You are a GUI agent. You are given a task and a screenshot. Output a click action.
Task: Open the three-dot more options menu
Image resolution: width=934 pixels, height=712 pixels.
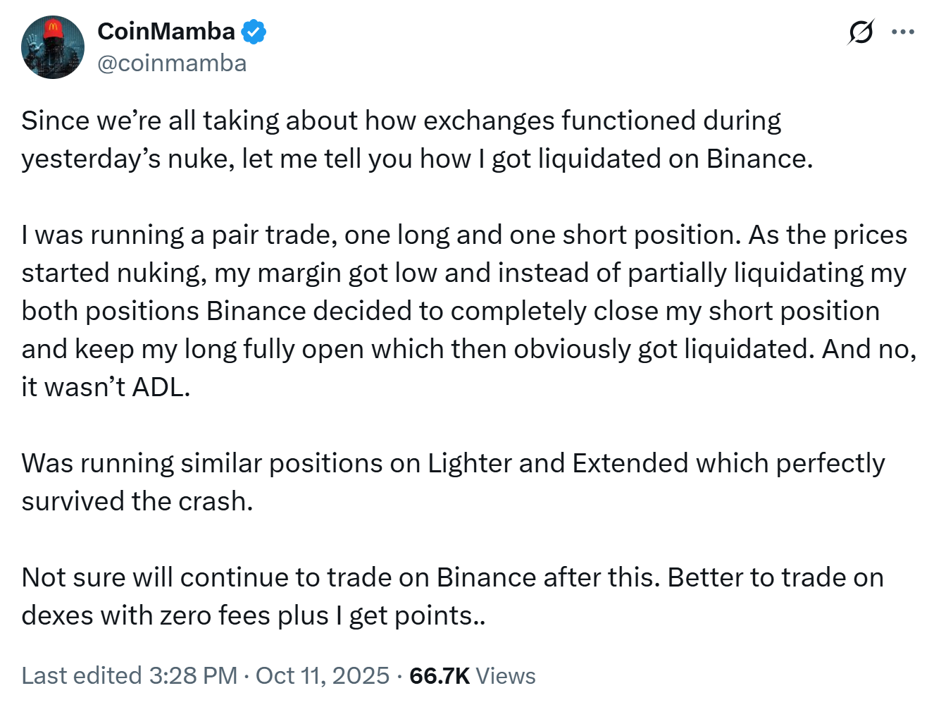[x=902, y=32]
